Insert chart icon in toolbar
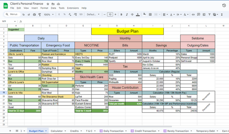 (204, 14)
